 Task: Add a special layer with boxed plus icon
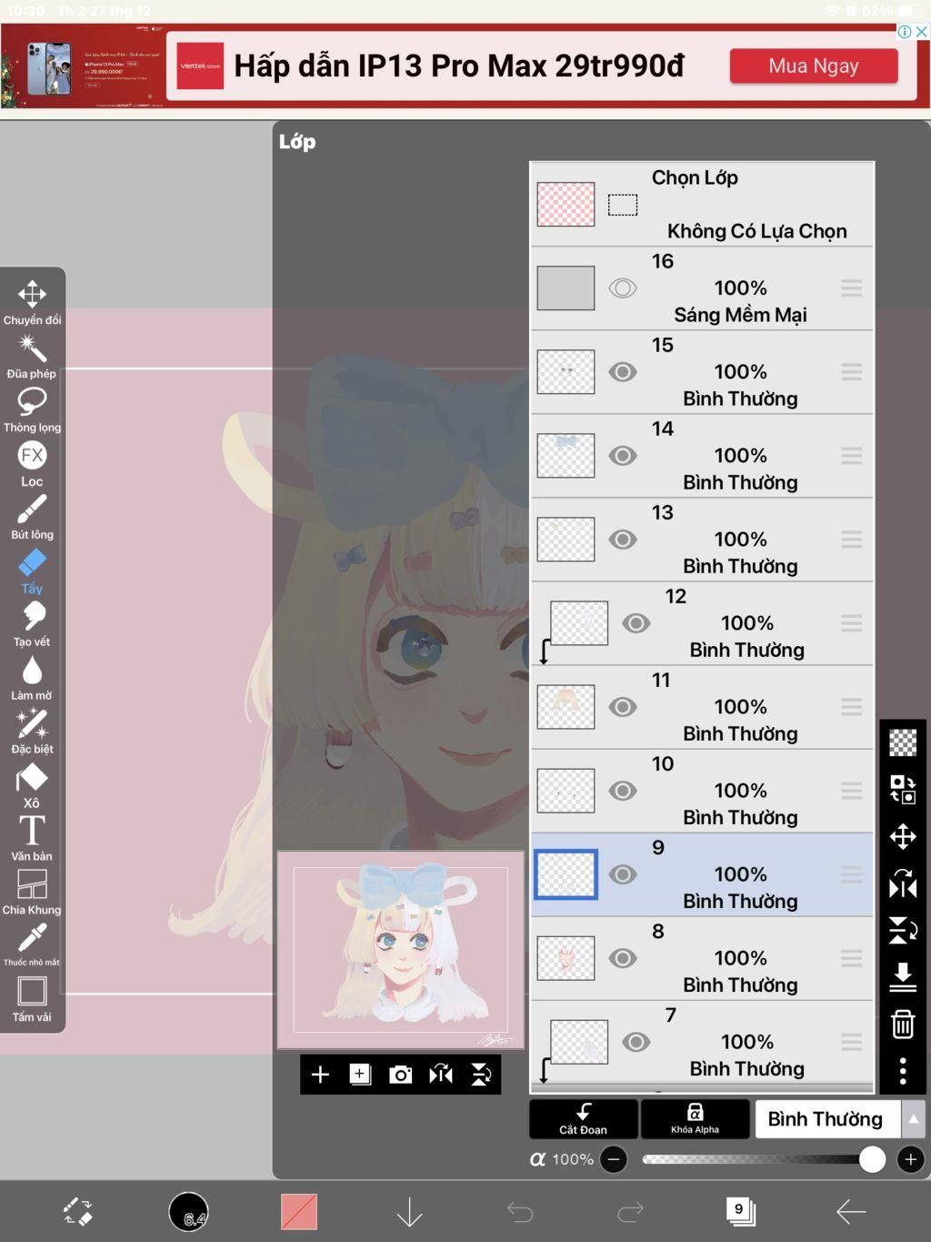[360, 1075]
